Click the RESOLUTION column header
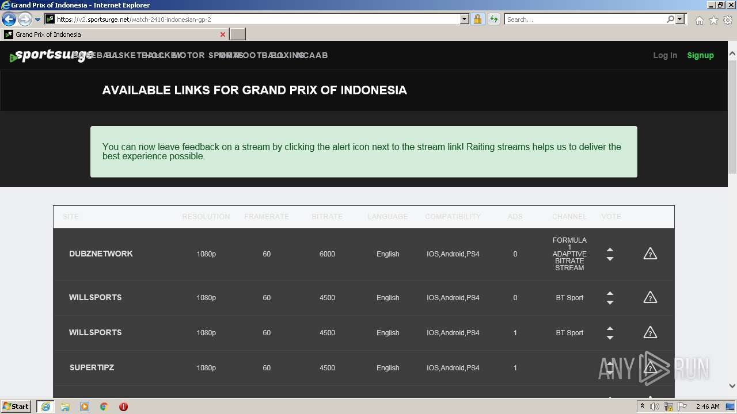 pyautogui.click(x=206, y=217)
